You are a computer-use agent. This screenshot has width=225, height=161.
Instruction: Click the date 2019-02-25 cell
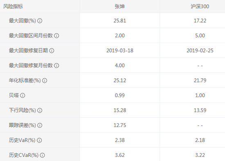coord(200,51)
